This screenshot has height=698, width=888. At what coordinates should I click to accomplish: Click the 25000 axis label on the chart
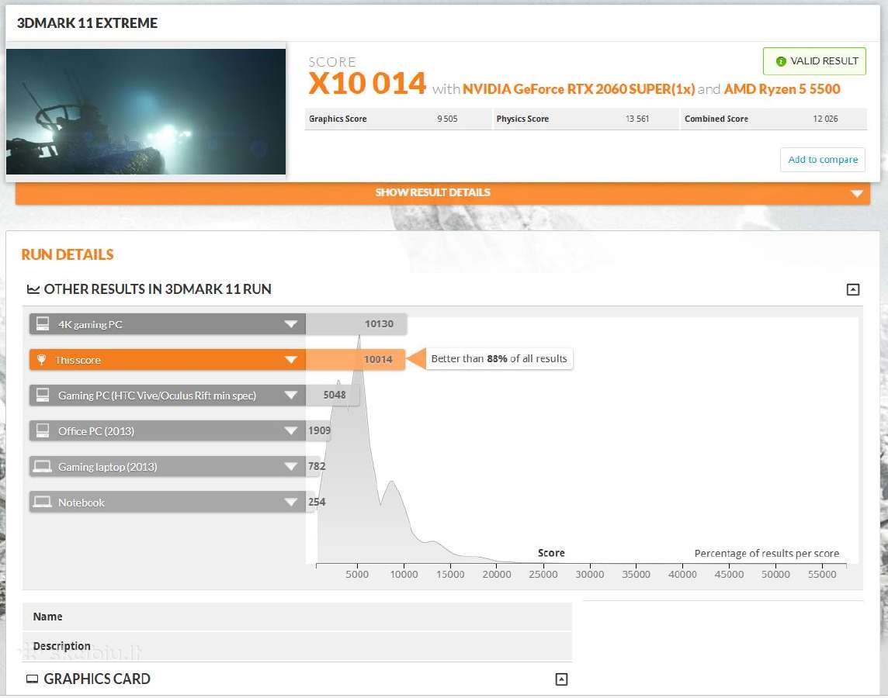tap(543, 574)
